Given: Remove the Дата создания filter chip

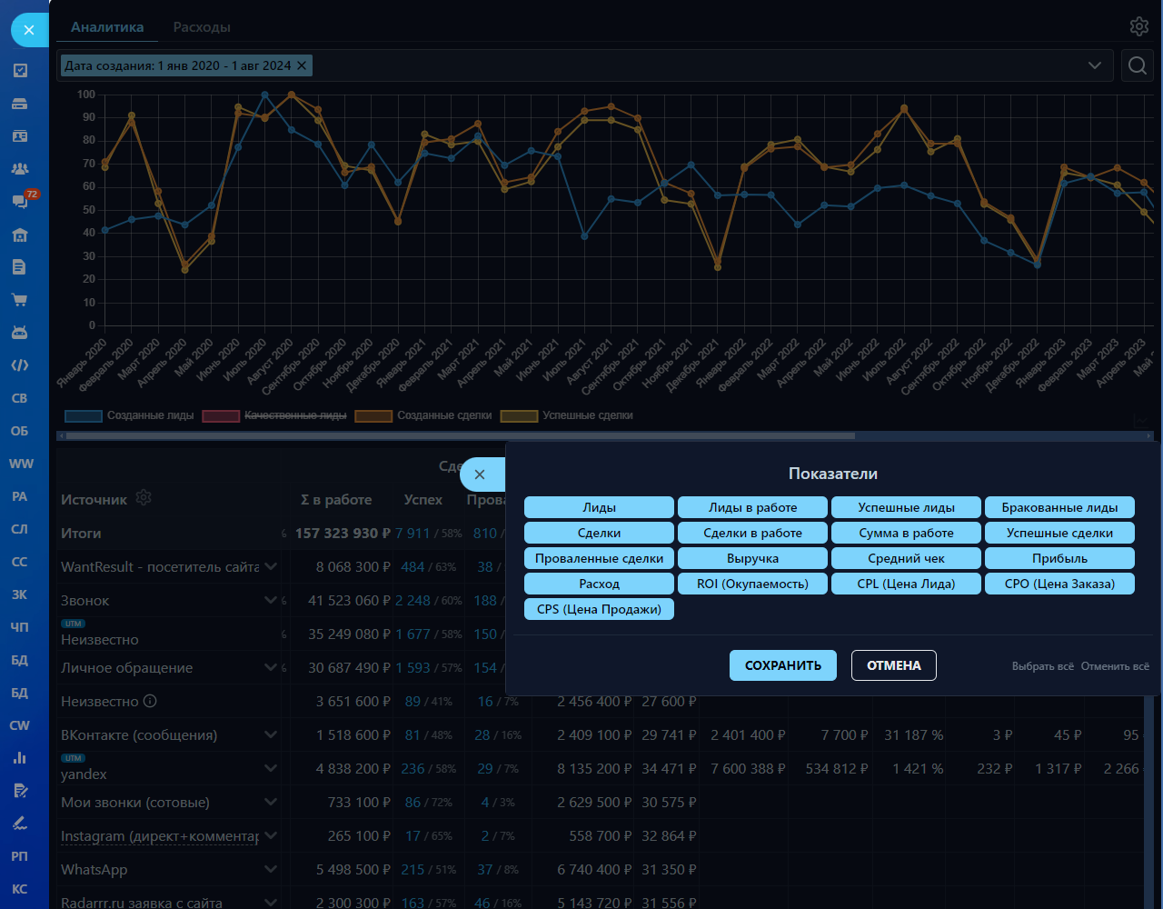Looking at the screenshot, I should 302,65.
